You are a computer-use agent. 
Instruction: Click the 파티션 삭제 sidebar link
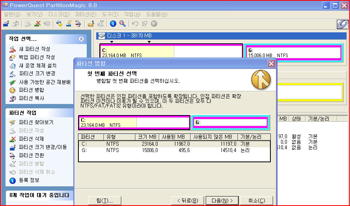31,139
